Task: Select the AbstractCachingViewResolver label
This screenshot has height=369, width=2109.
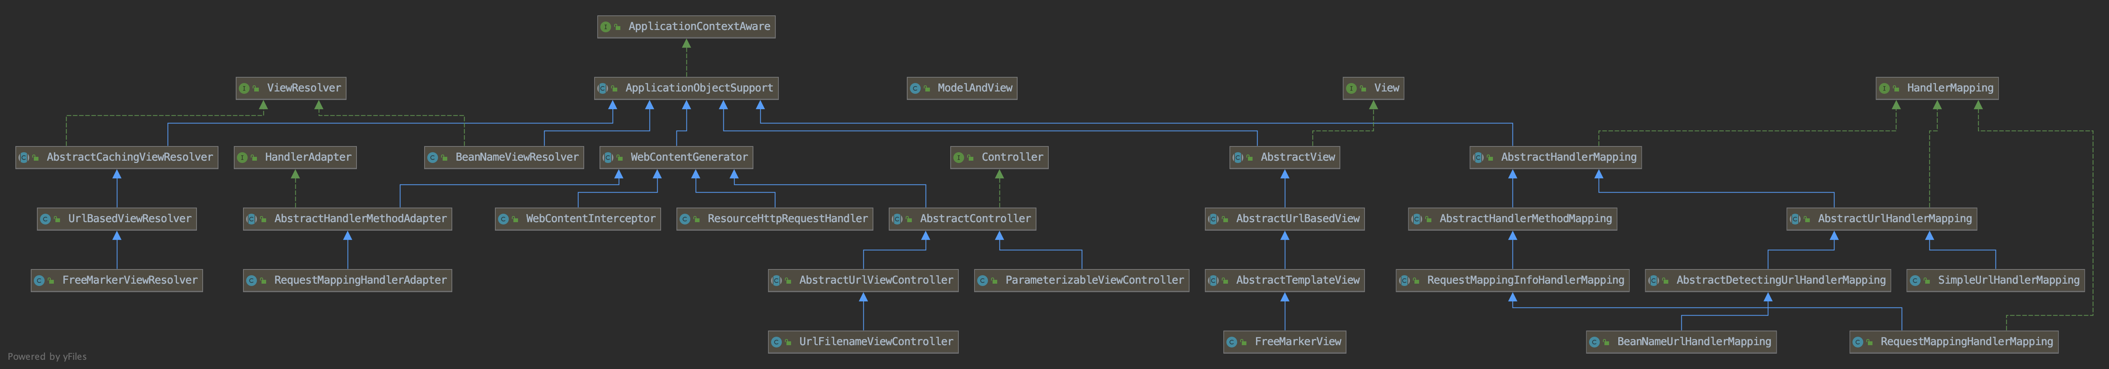Action: click(x=129, y=157)
